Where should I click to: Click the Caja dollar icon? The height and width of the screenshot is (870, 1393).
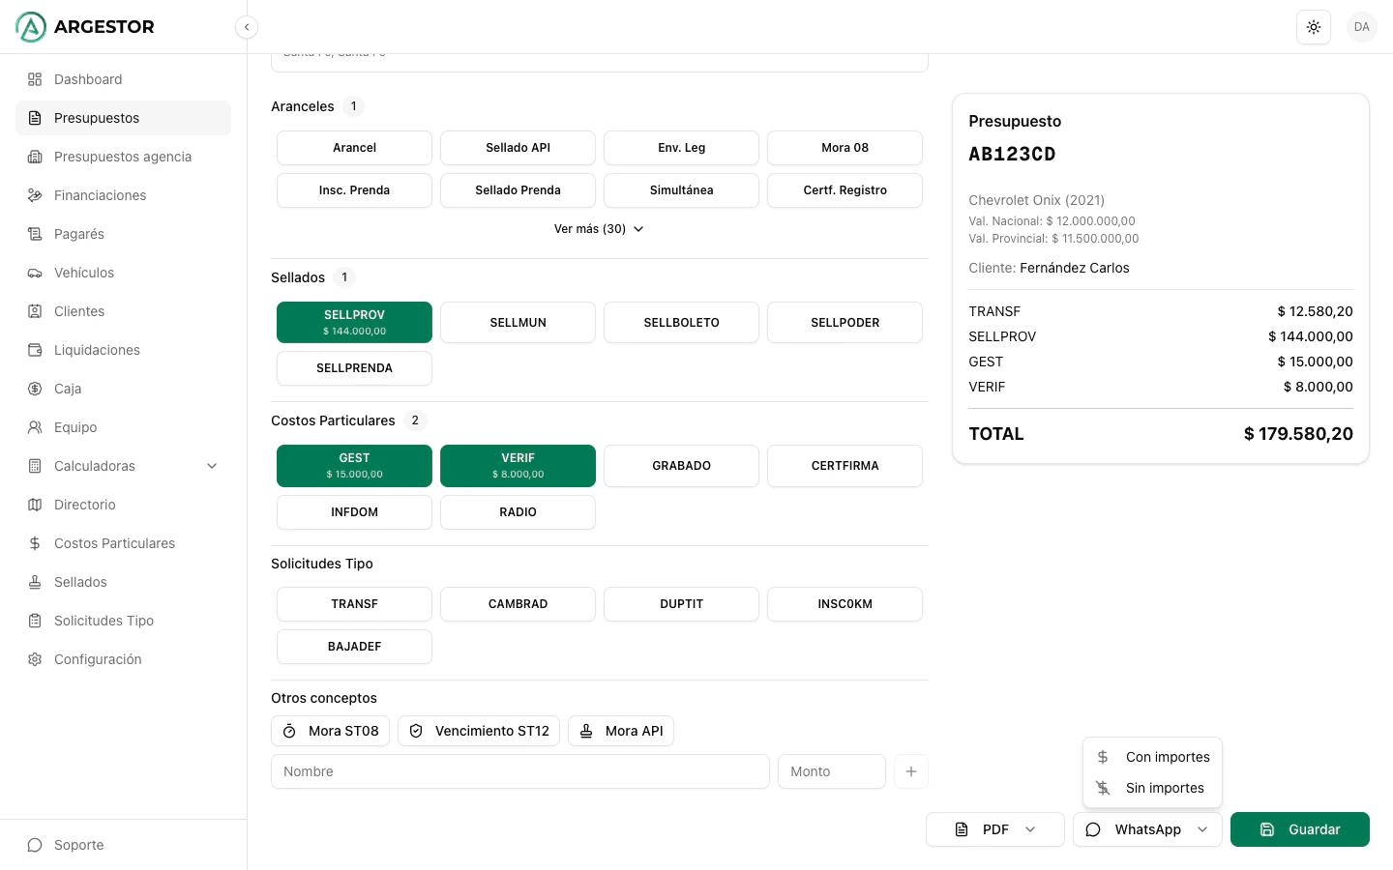pyautogui.click(x=35, y=389)
